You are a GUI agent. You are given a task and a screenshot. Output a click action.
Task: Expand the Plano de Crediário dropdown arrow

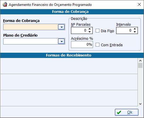pos(61,41)
